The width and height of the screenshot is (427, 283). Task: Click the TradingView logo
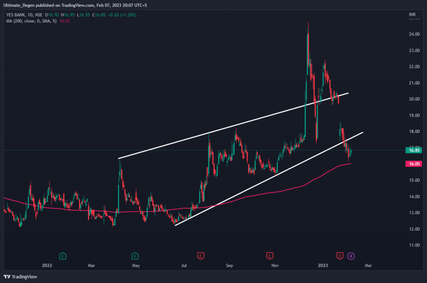click(x=20, y=276)
